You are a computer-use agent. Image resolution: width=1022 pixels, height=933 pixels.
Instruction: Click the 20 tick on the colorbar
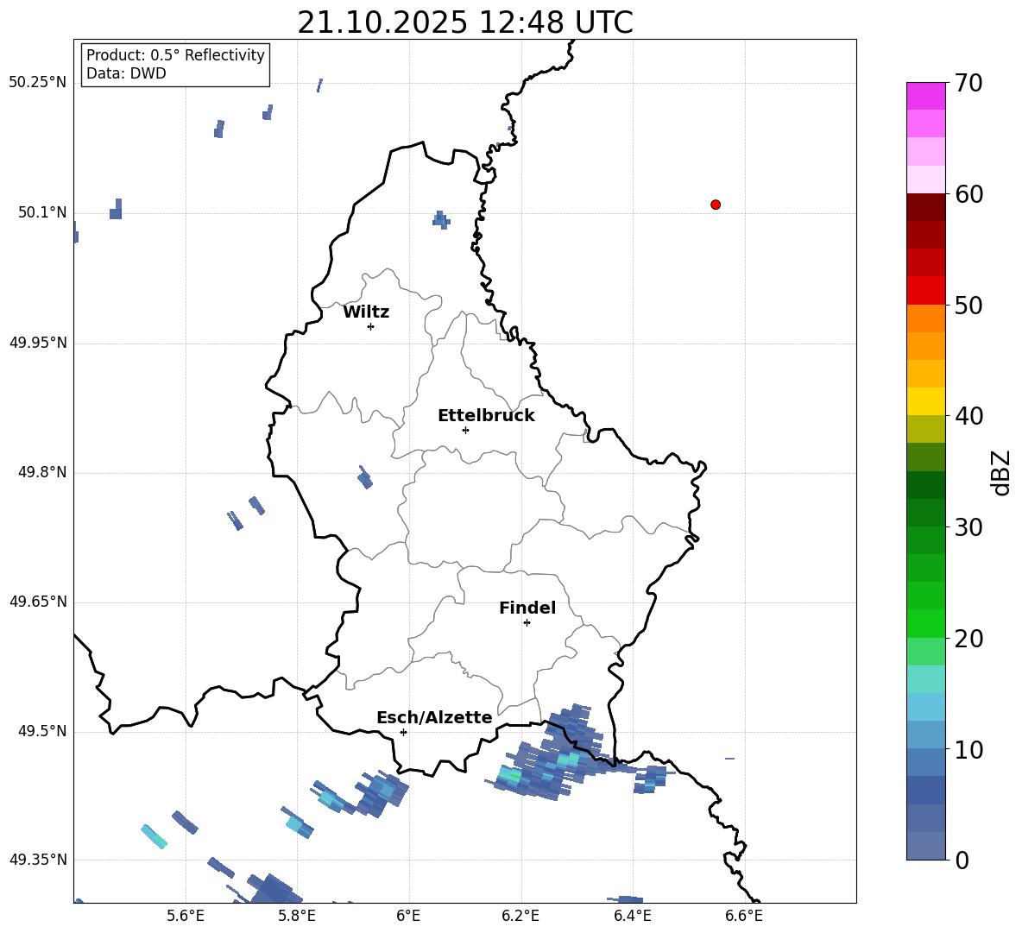(x=968, y=639)
